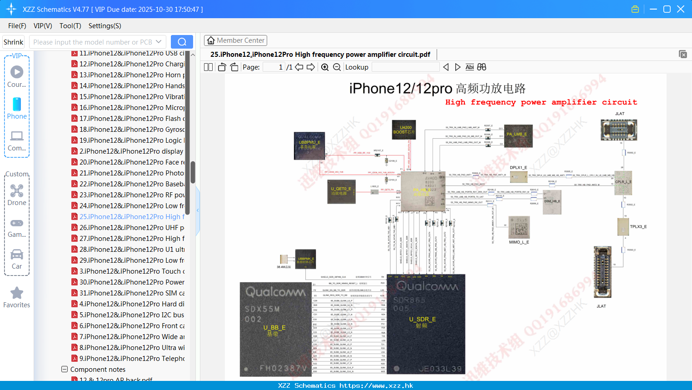Zoom out of the schematic

[337, 67]
